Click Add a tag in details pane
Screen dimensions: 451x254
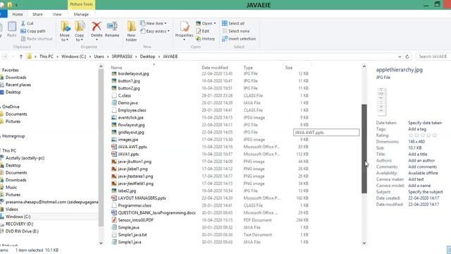point(417,129)
